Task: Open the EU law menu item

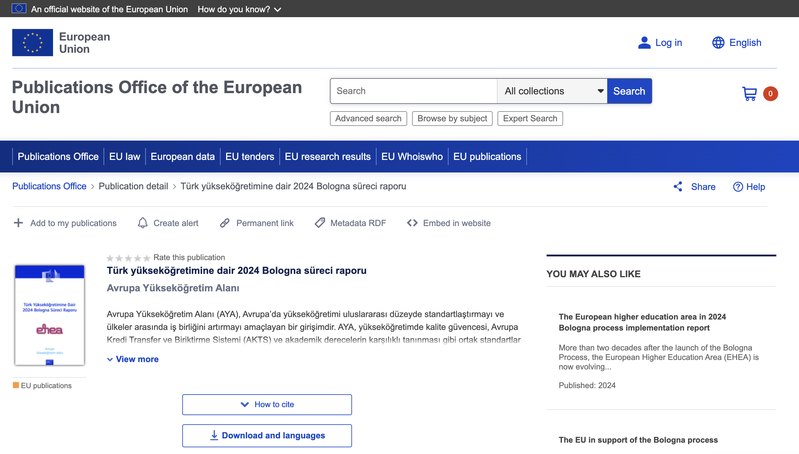Action: click(x=124, y=157)
